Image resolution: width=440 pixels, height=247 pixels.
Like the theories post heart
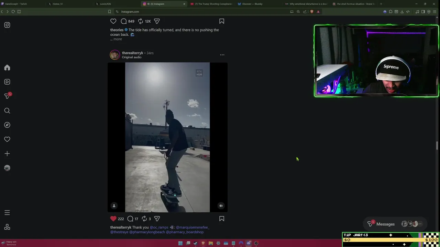point(113,21)
